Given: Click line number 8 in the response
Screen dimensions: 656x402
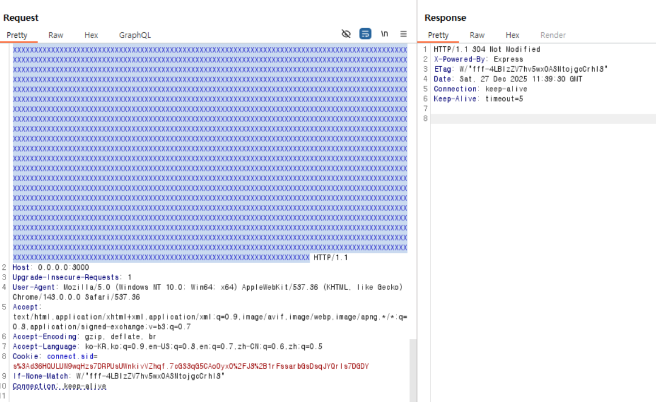Looking at the screenshot, I should click(x=424, y=119).
